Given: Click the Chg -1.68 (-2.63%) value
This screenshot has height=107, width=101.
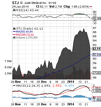Looking at the screenshot, I should click(76, 7).
